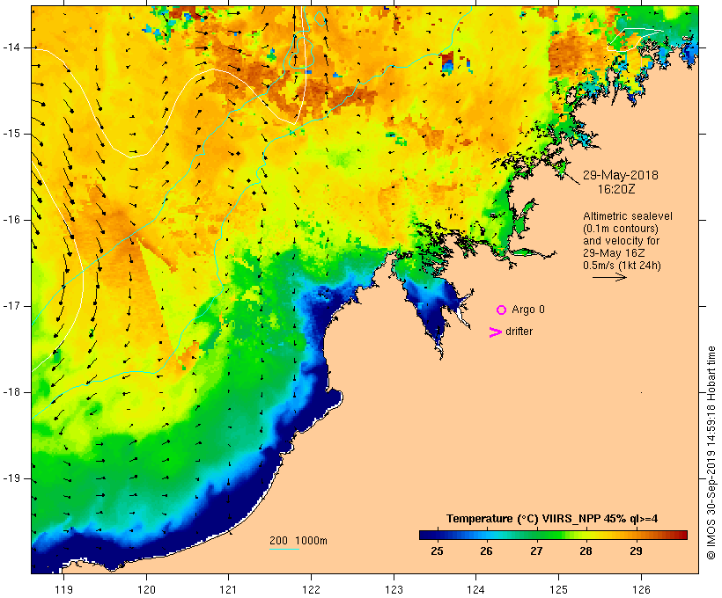Click the '(0.1m contours)' caption line
Image resolution: width=722 pixels, height=598 pixels.
620,229
